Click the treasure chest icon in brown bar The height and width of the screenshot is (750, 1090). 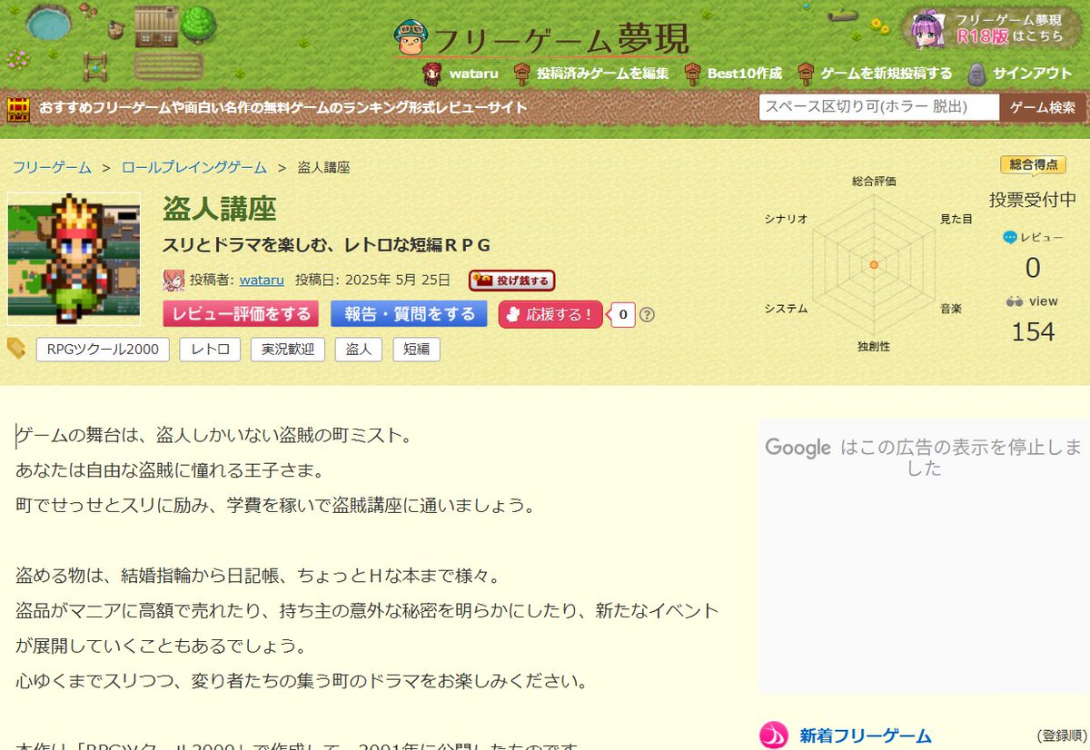coord(19,108)
